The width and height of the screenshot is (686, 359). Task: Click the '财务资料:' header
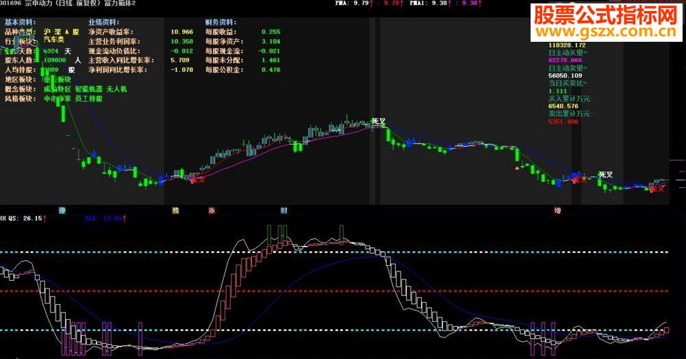pos(221,22)
